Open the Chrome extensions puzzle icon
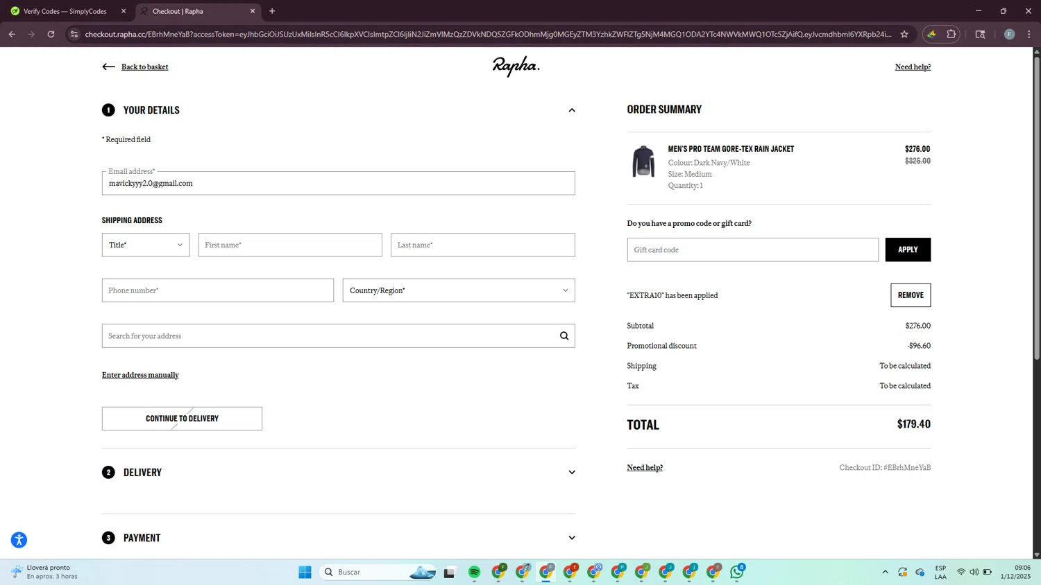Image resolution: width=1041 pixels, height=585 pixels. point(951,34)
